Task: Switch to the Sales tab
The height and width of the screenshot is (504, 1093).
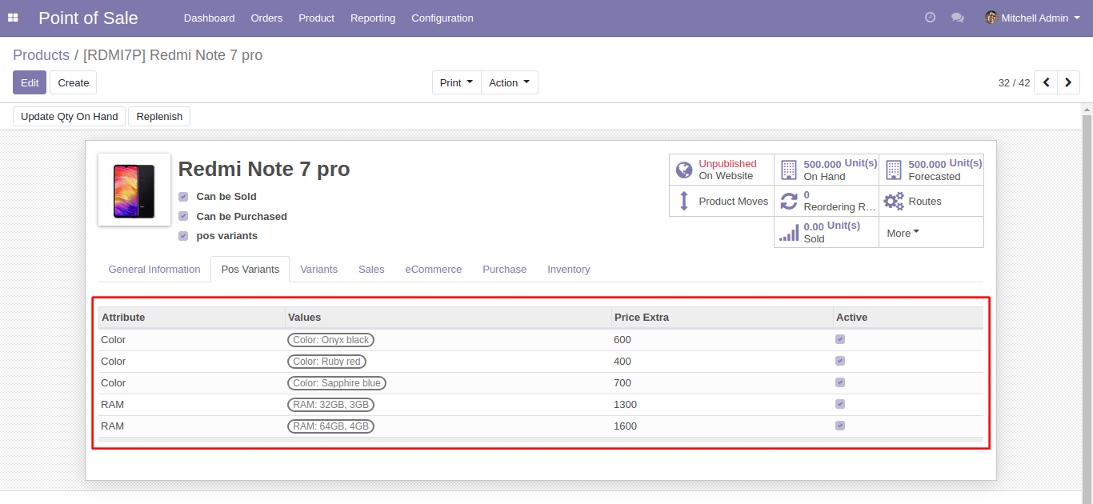Action: pos(371,270)
